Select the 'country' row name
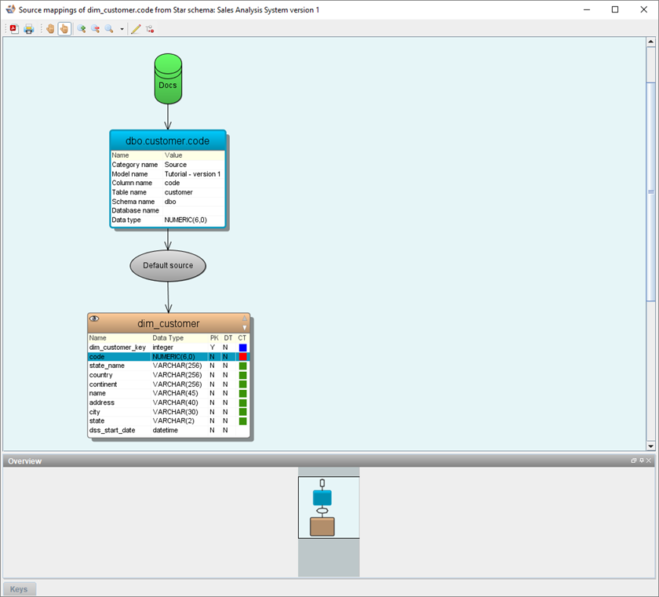Screen dimensions: 659x597 click(101, 375)
